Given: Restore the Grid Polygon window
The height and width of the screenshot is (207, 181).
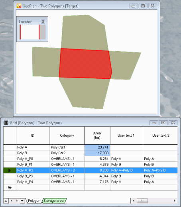Looking at the screenshot, I should pos(163,123).
